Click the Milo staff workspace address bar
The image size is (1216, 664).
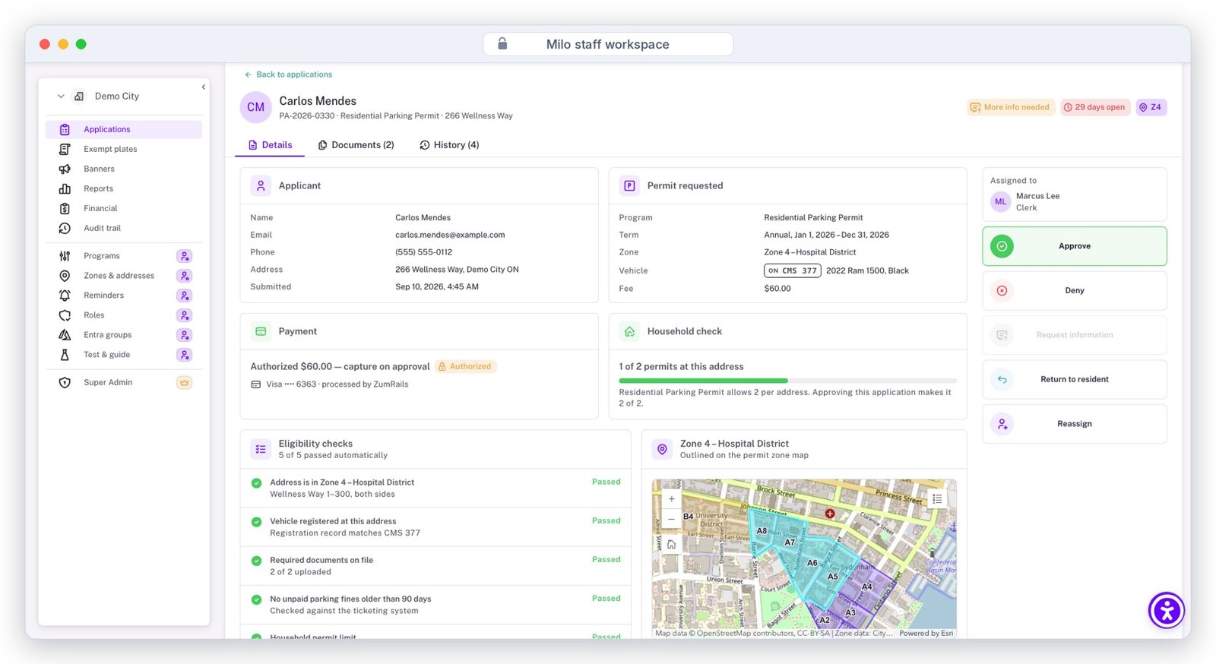click(608, 44)
